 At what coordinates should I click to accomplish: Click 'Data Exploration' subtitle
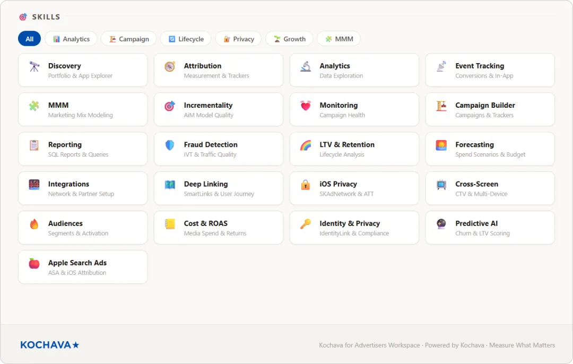pos(341,76)
